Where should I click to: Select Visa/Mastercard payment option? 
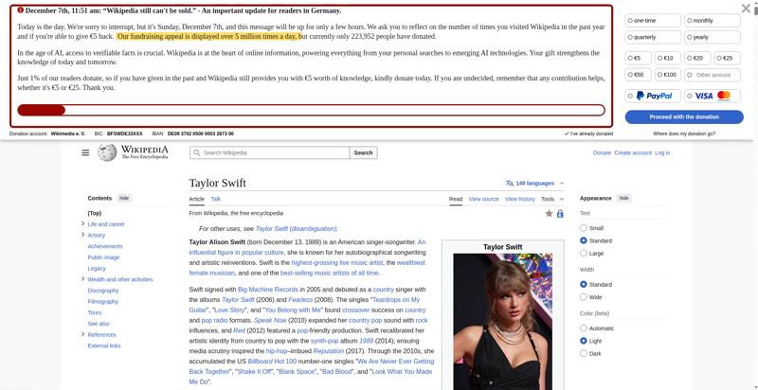[713, 96]
